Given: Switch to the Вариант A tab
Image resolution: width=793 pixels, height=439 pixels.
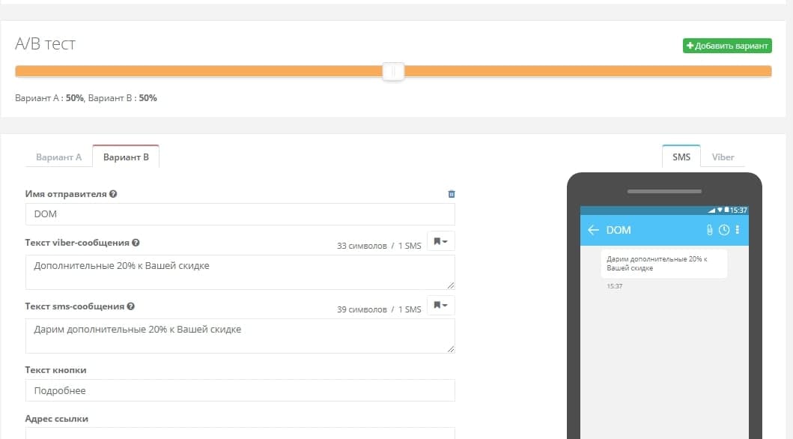Looking at the screenshot, I should click(58, 157).
